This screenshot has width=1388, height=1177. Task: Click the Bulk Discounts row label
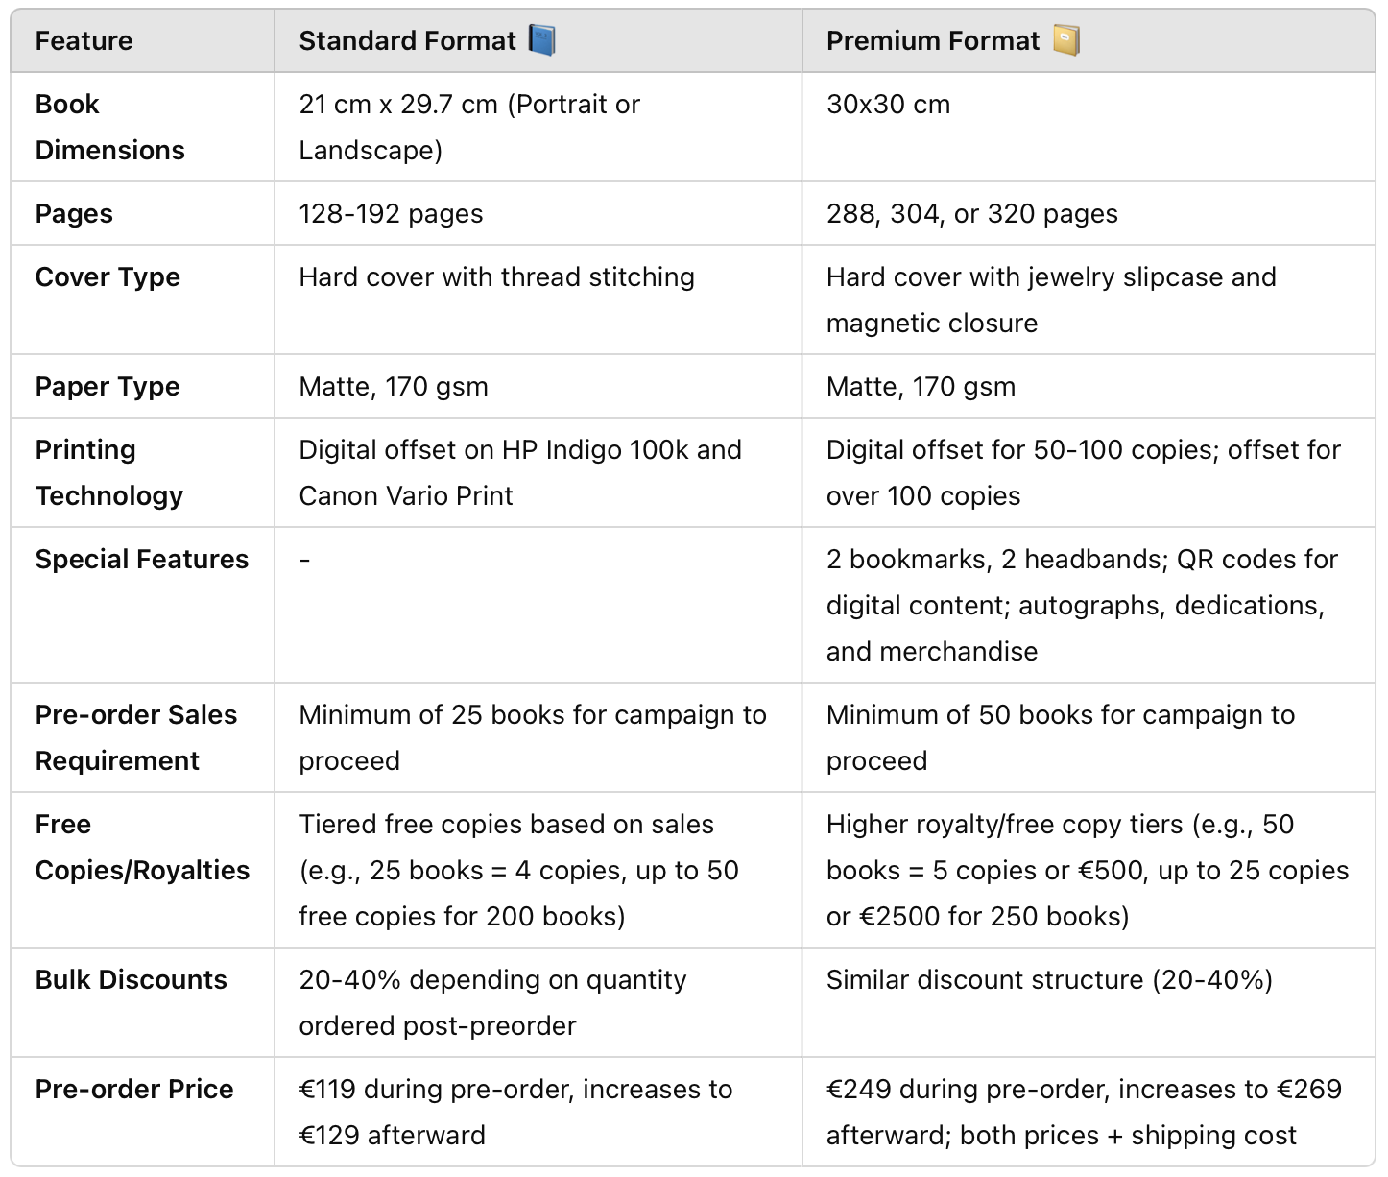coord(132,980)
